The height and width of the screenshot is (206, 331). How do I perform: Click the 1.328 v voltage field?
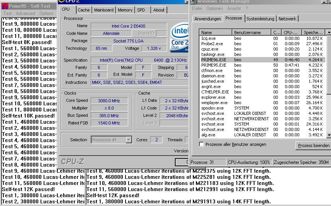154,48
